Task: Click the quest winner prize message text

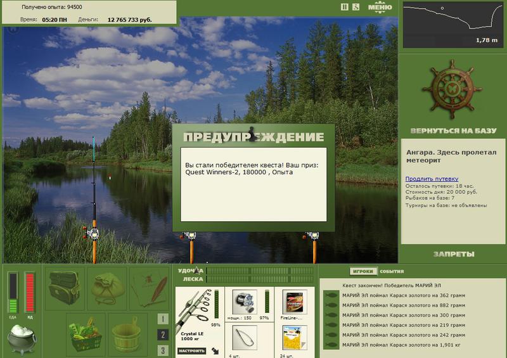Action: (x=252, y=169)
